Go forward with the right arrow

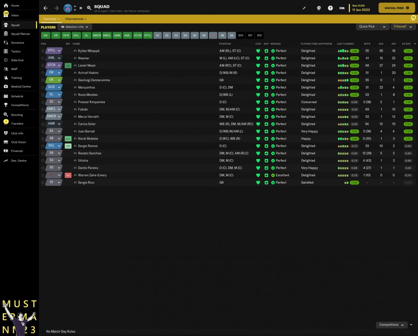(56, 8)
